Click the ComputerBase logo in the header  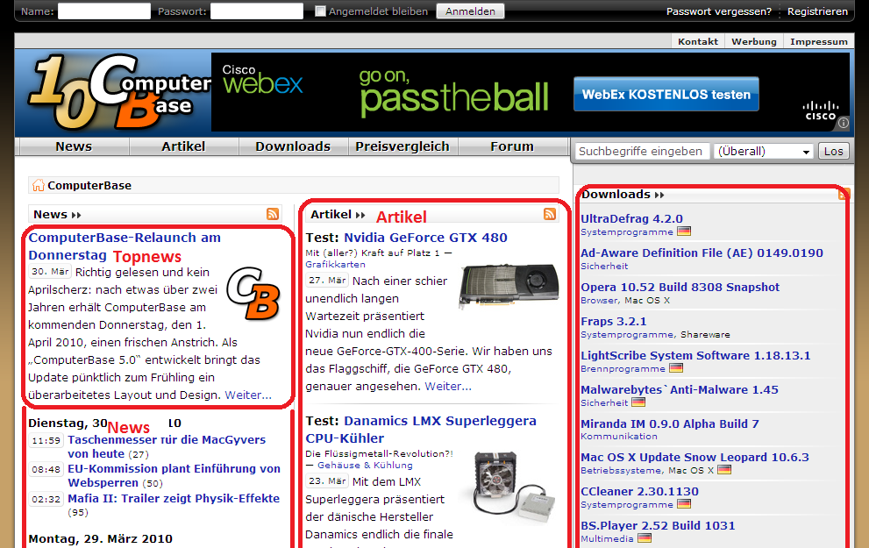pos(120,91)
